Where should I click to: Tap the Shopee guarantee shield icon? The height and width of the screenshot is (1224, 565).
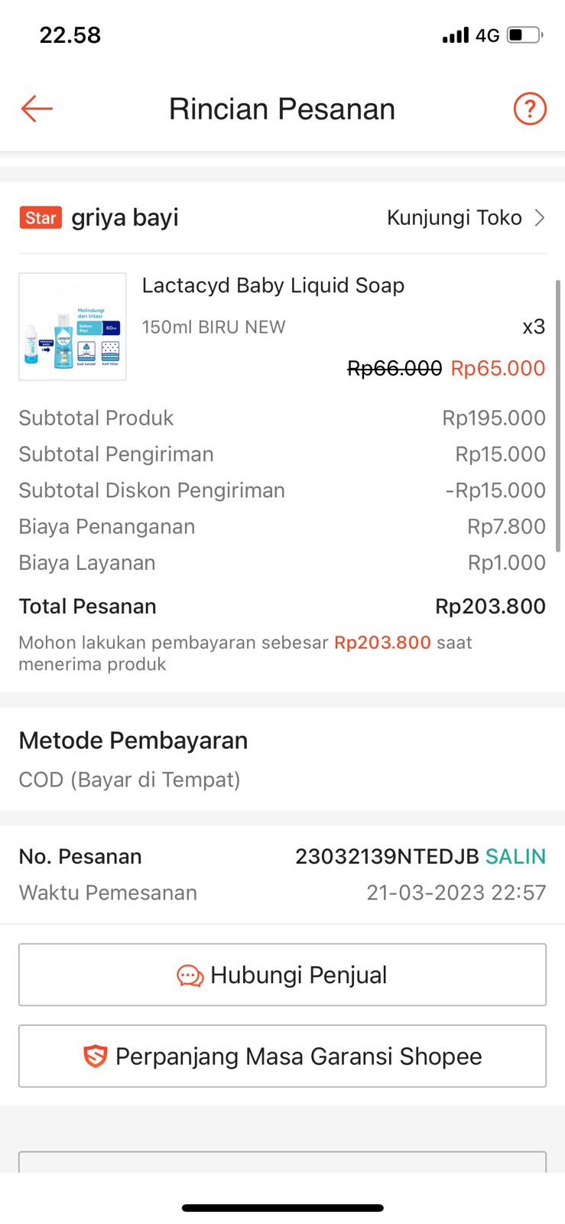coord(96,1056)
